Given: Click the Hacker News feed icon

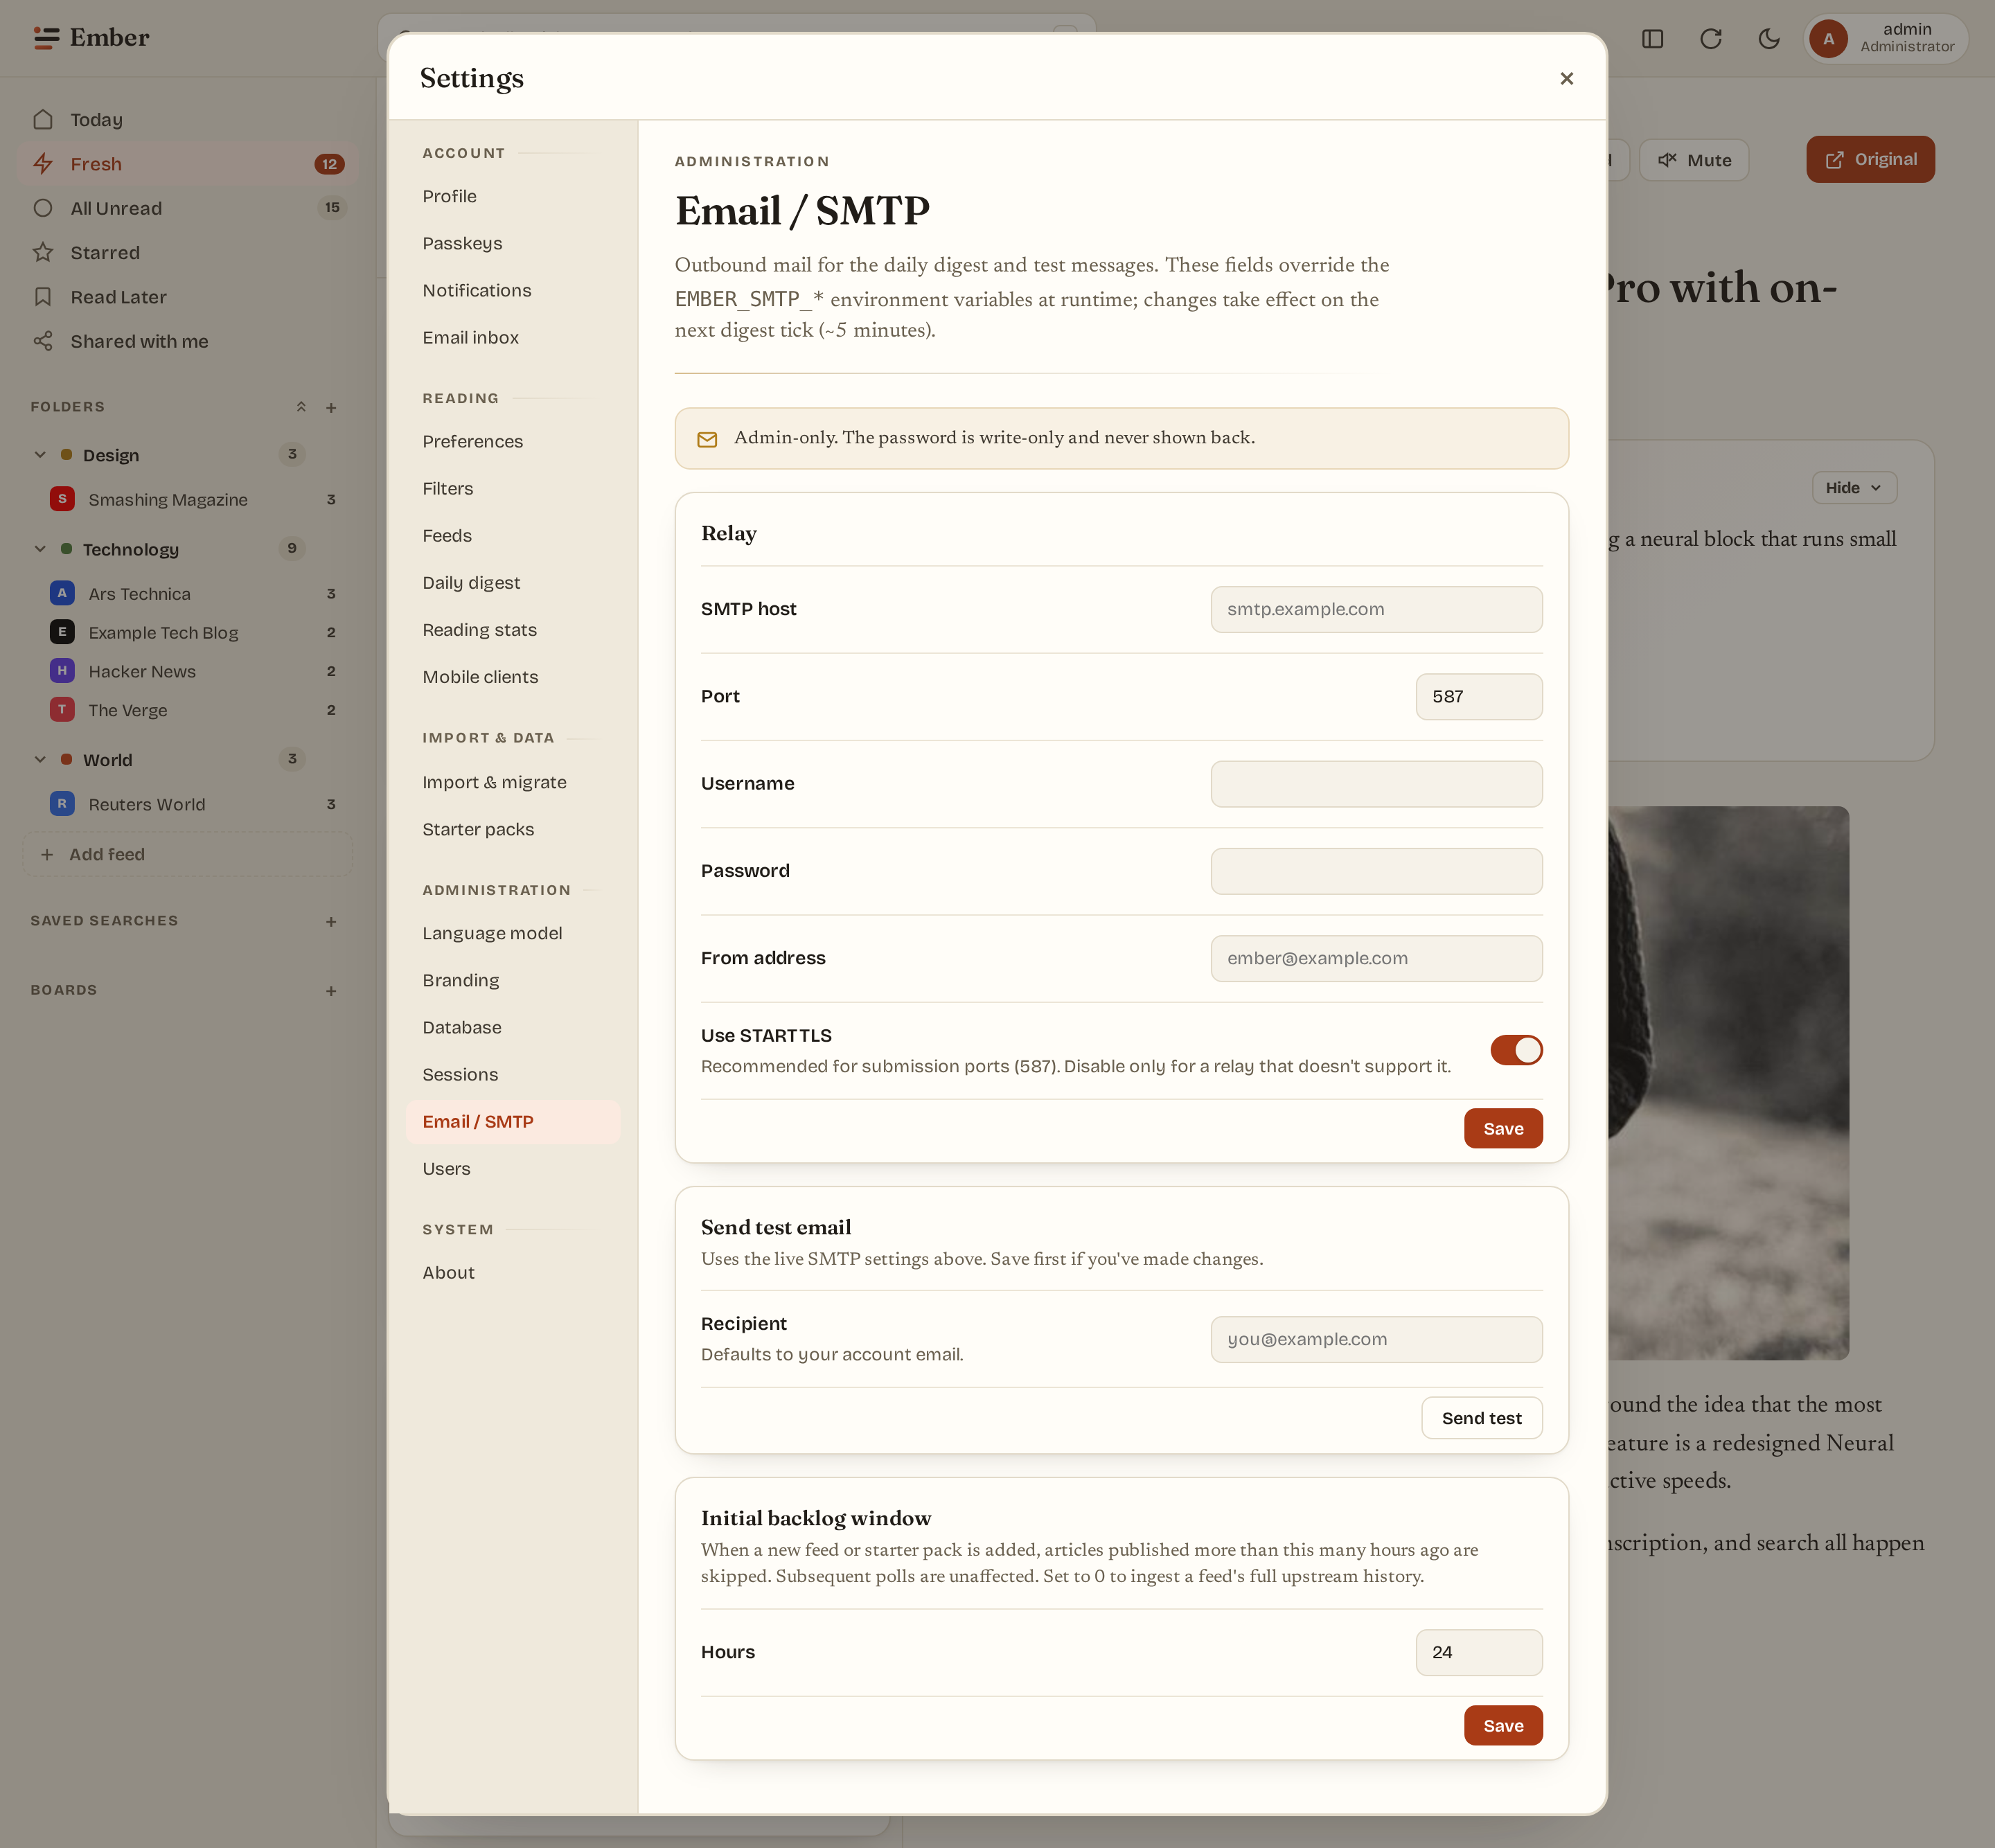Looking at the screenshot, I should tap(62, 670).
